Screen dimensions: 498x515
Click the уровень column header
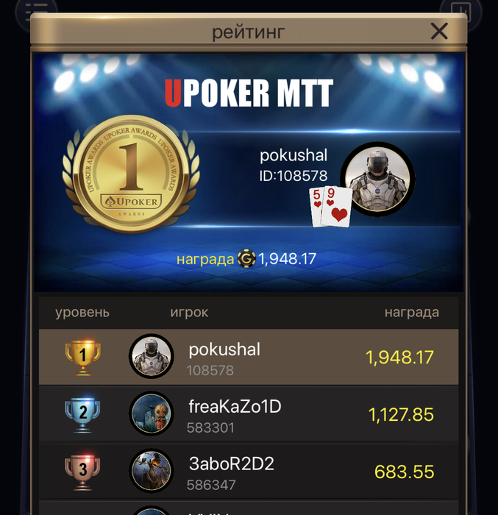click(82, 313)
